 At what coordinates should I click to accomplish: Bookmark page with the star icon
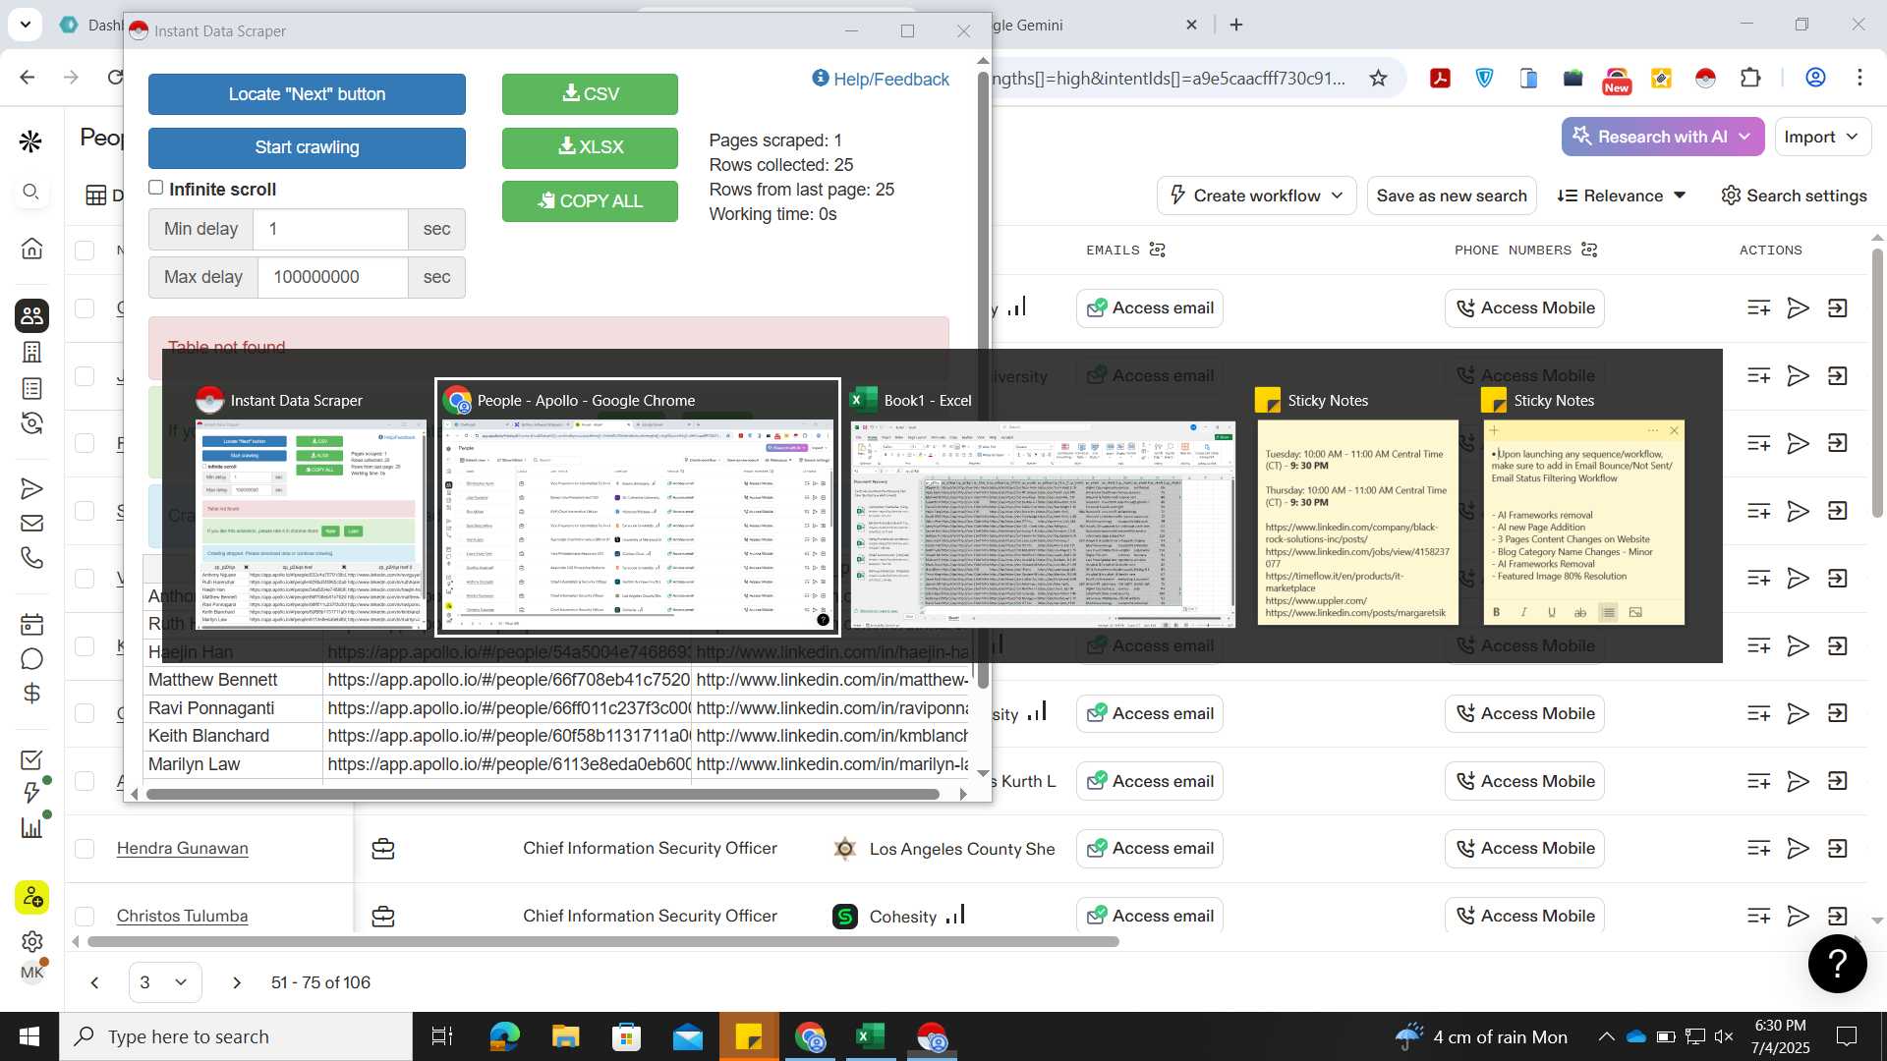tap(1378, 78)
